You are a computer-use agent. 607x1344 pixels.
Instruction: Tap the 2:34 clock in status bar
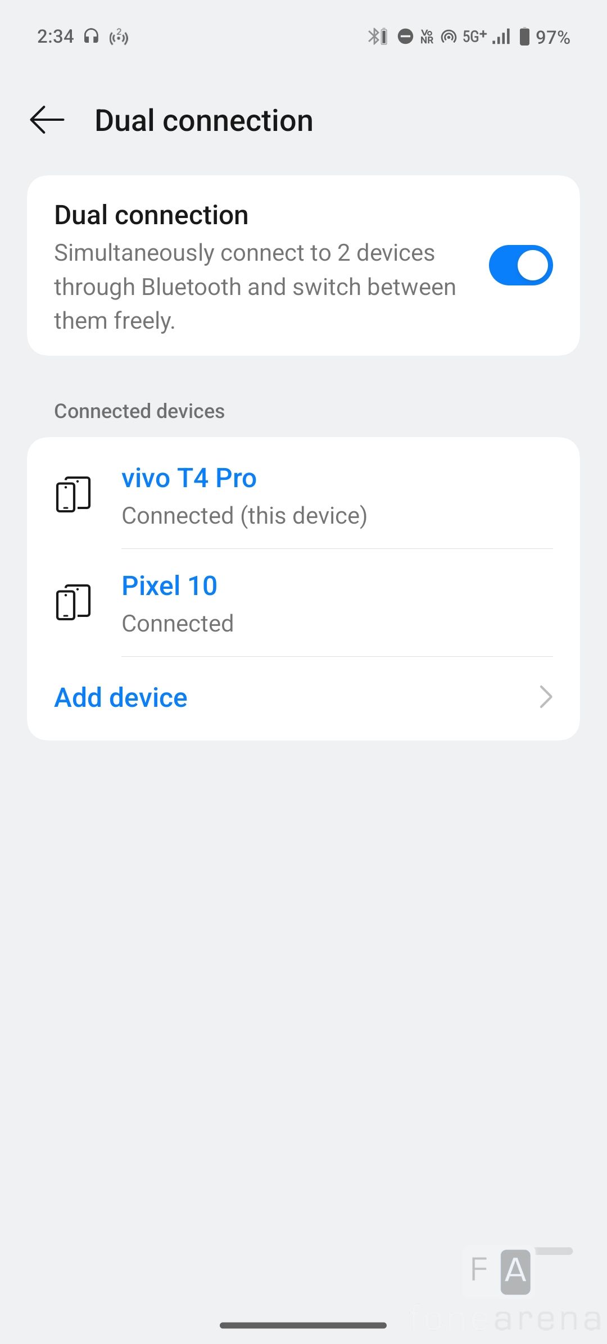click(55, 37)
